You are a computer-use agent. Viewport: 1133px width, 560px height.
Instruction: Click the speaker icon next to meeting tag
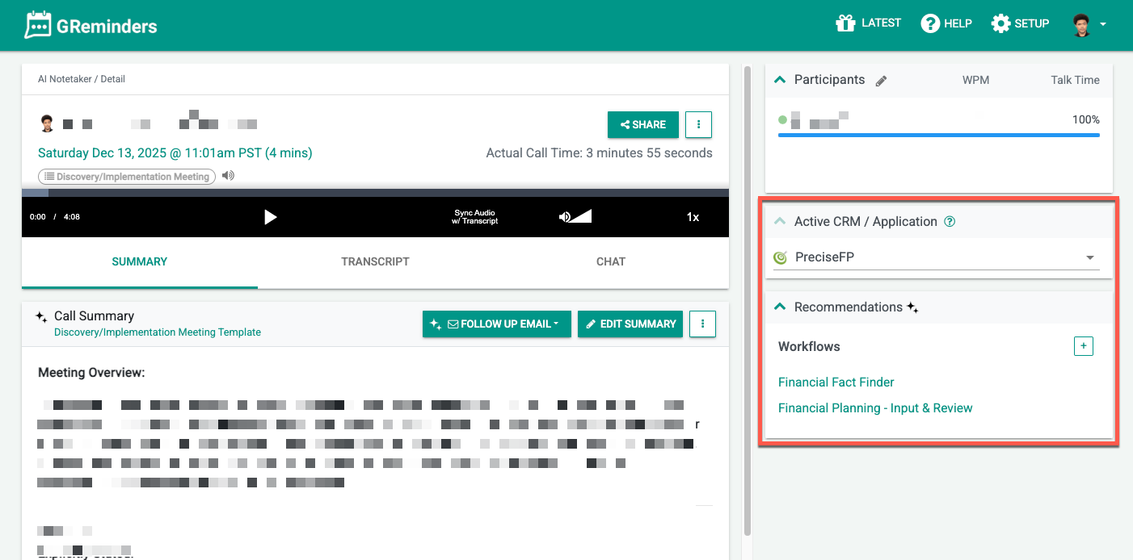(228, 176)
